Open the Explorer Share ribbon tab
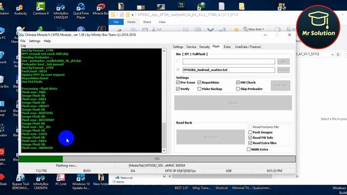This screenshot has height=195, width=347. coord(147,22)
